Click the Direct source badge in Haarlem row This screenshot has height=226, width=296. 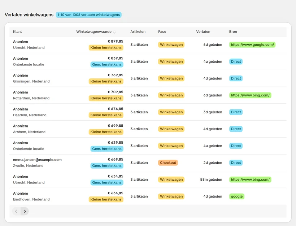[236, 112]
